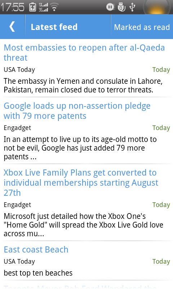The height and width of the screenshot is (289, 173).
Task: Tap the Today date of embassies article
Action: point(161,70)
